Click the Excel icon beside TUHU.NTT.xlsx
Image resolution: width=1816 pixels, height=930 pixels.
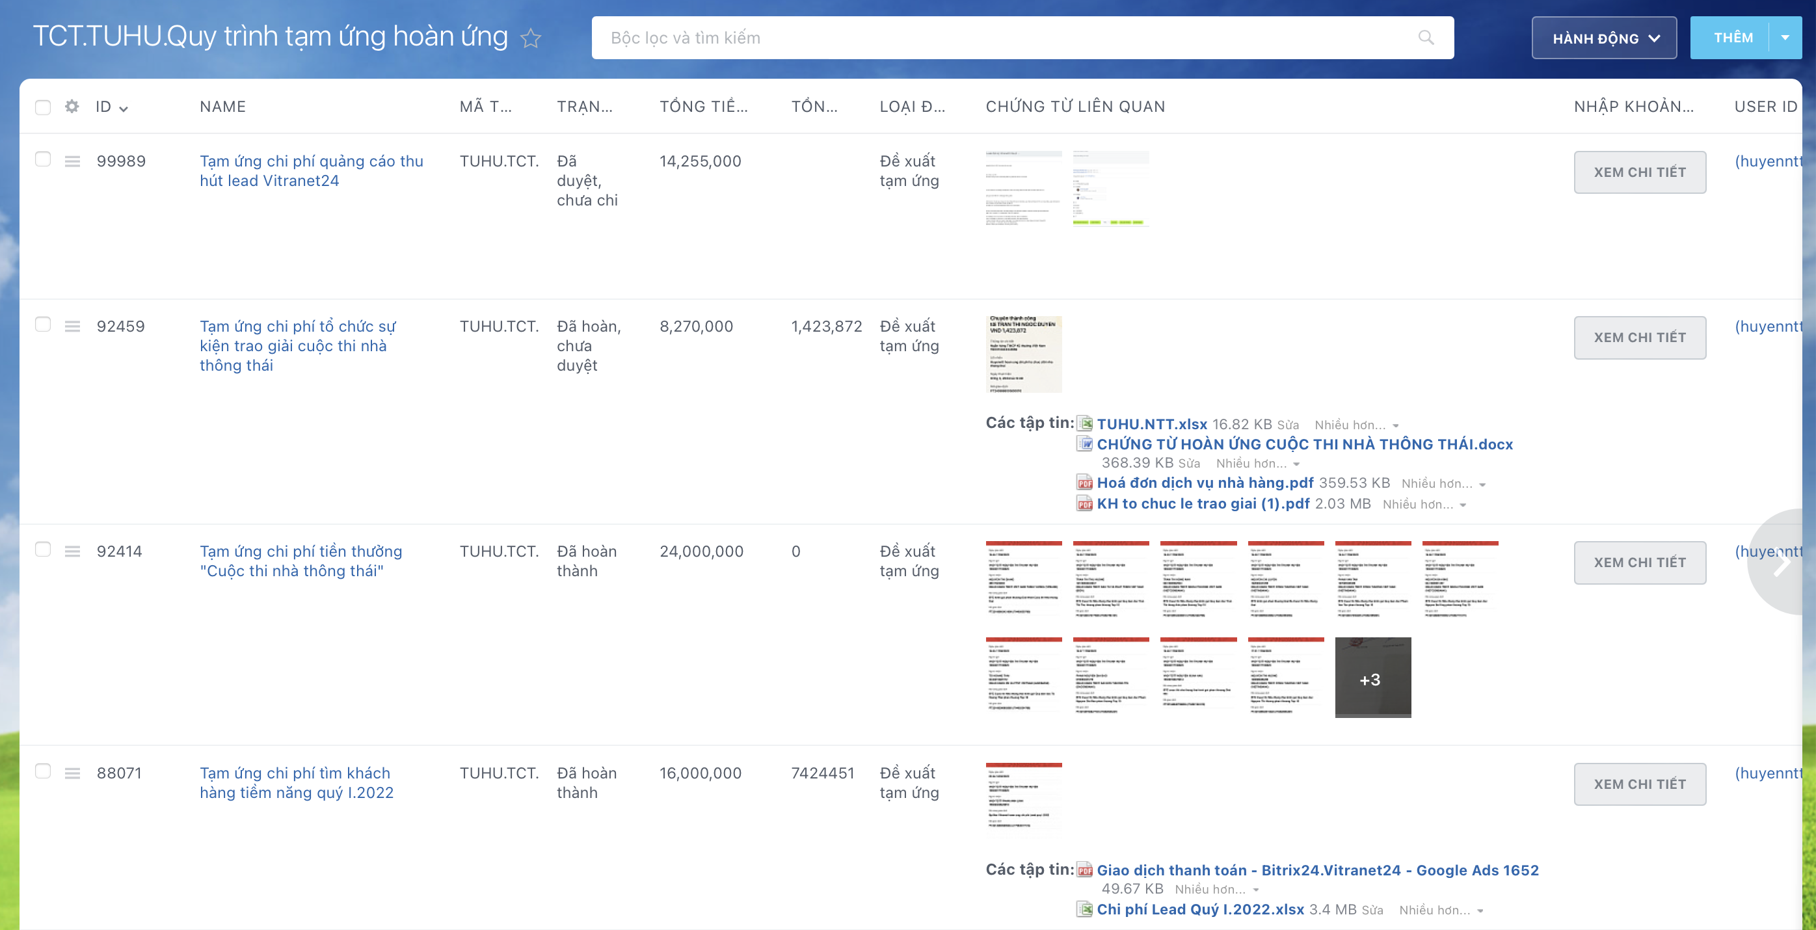[1084, 424]
